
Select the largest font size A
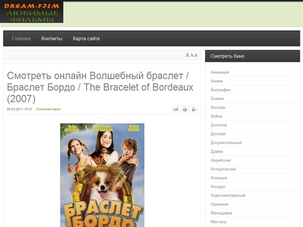pos(187,55)
